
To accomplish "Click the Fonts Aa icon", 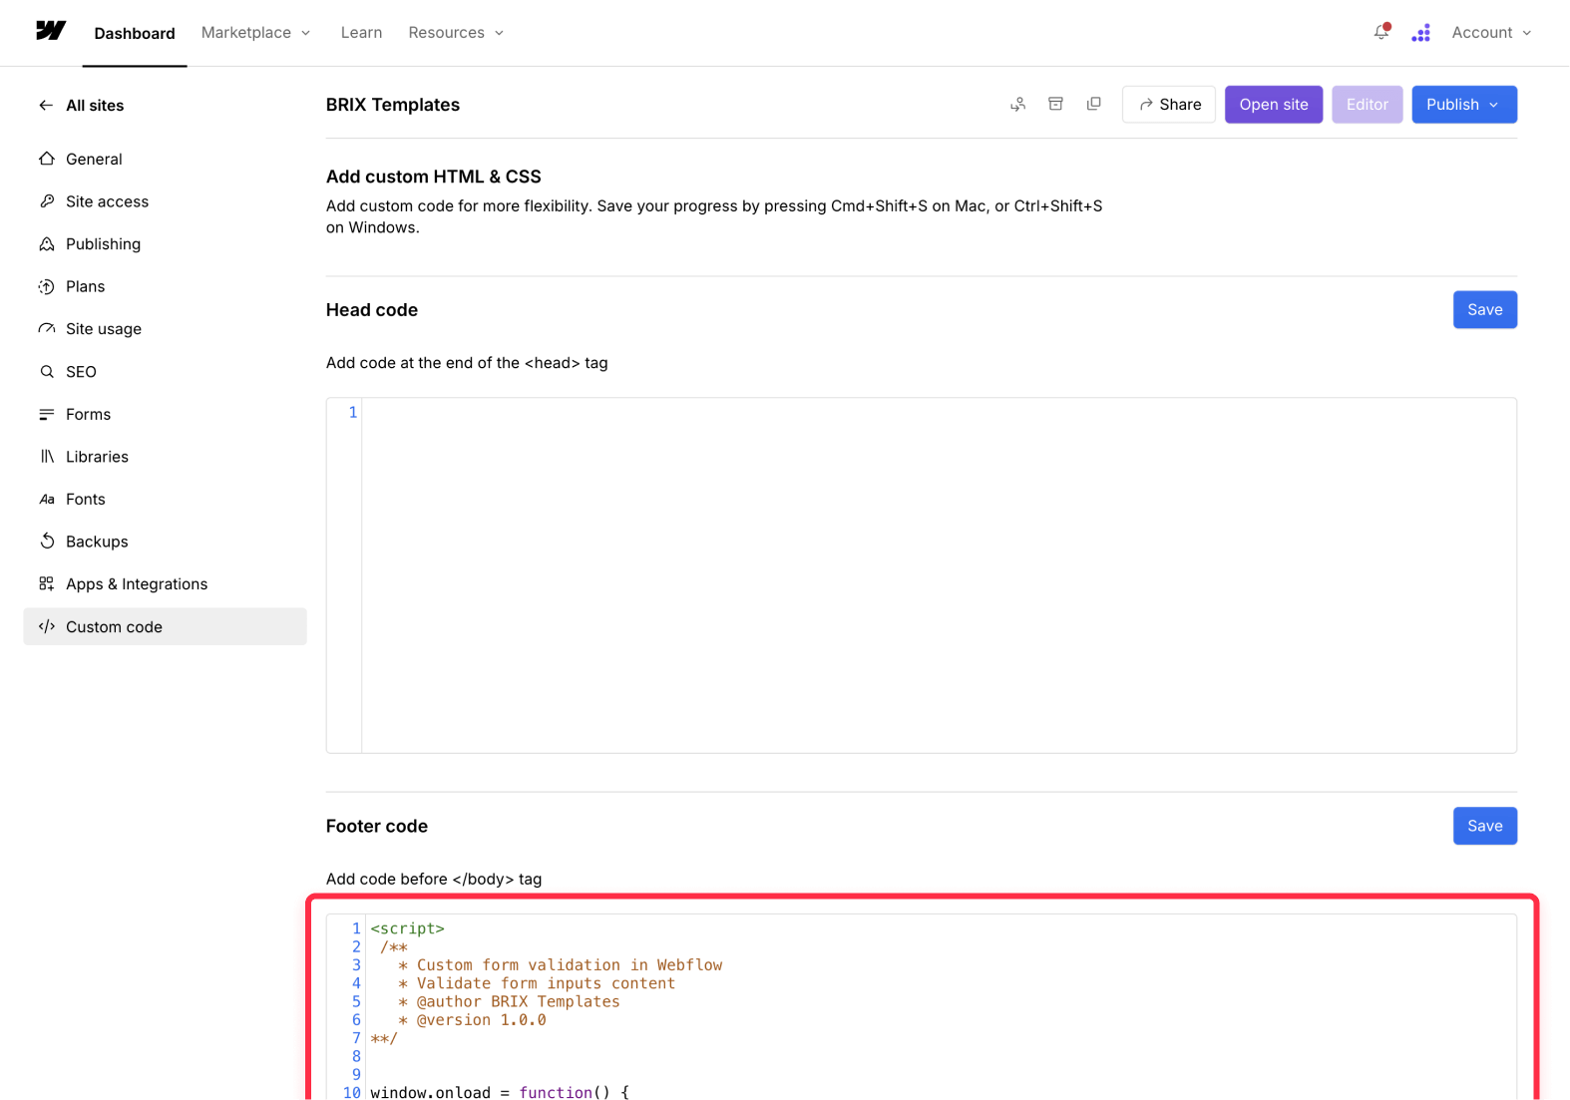I will pyautogui.click(x=47, y=499).
